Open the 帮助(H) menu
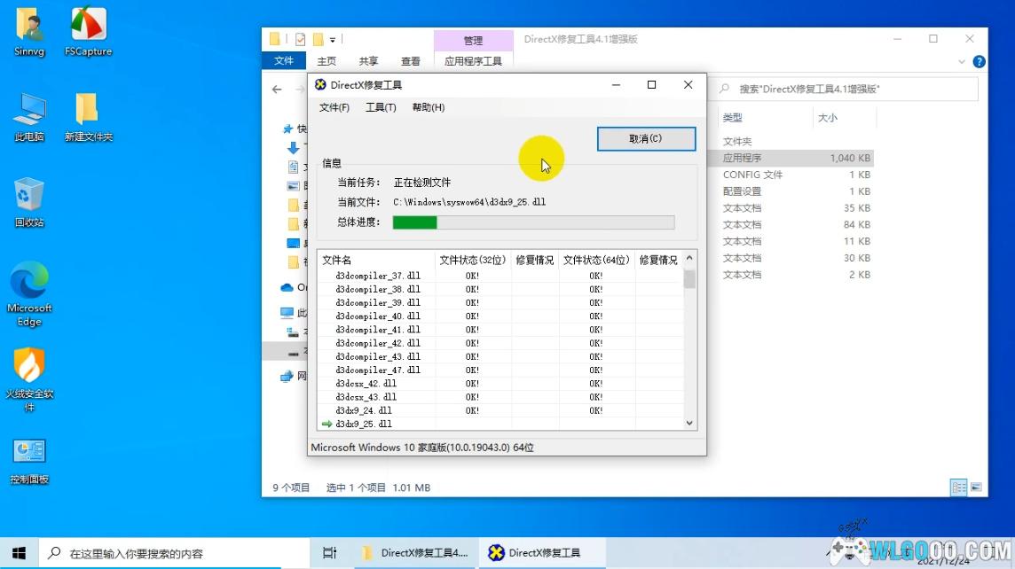1015x569 pixels. 428,107
